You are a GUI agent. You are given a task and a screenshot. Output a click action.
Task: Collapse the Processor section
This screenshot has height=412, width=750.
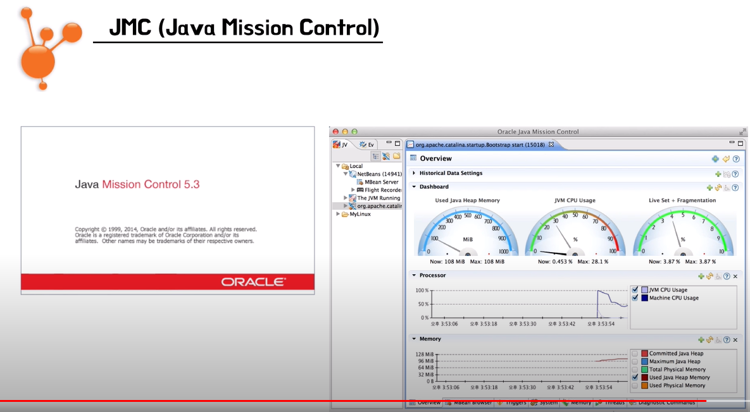tap(414, 275)
